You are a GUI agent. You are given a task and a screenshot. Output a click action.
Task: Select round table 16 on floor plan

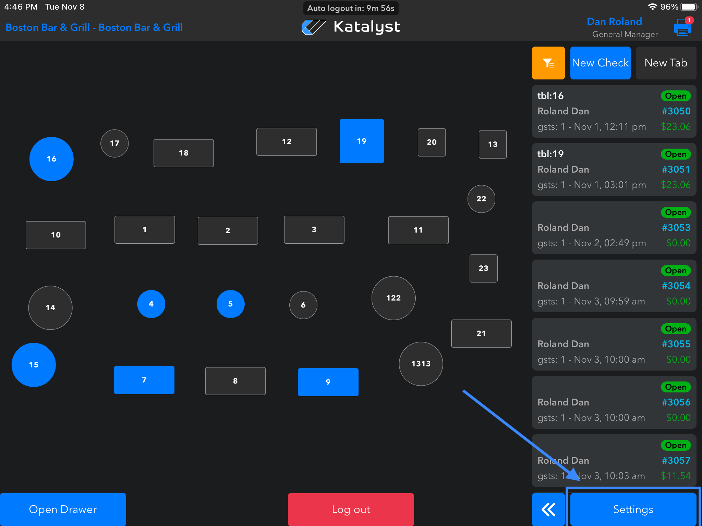tap(51, 159)
